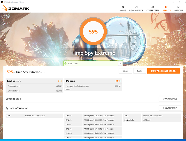Click the house icon above Home

[x=123, y=7]
